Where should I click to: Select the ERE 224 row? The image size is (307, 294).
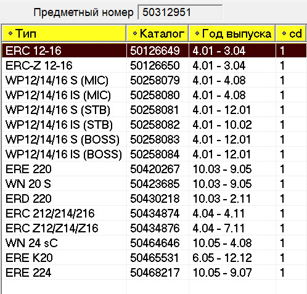point(154,272)
